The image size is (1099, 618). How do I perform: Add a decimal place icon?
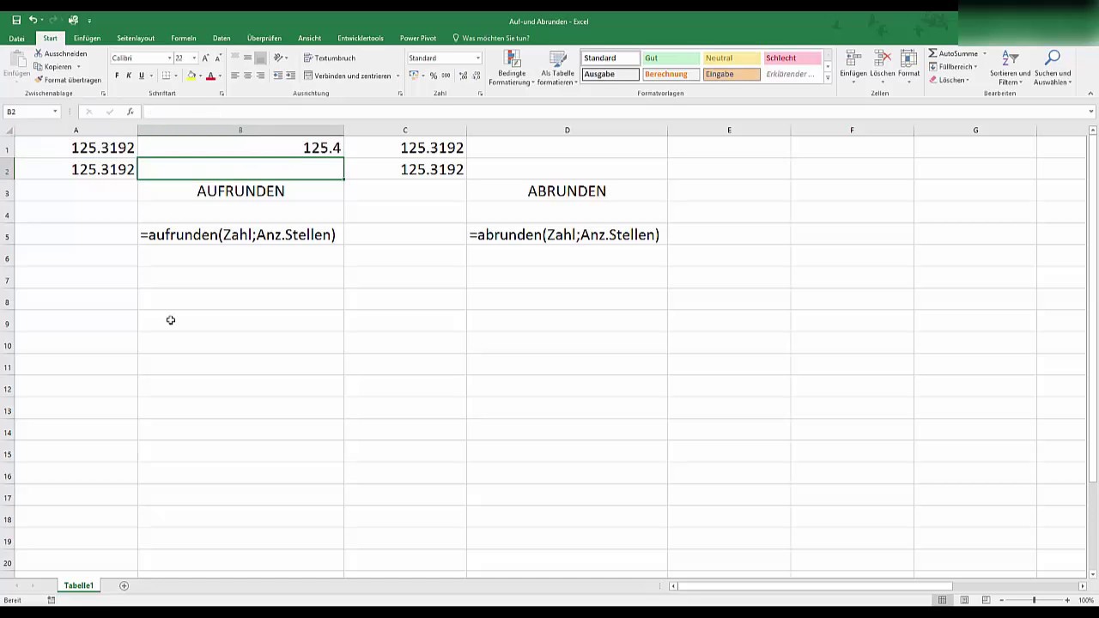[x=464, y=76]
